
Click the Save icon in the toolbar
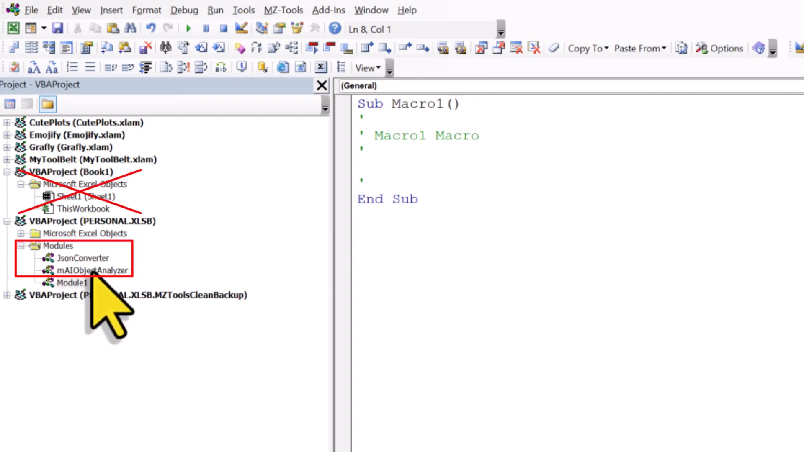coord(58,28)
